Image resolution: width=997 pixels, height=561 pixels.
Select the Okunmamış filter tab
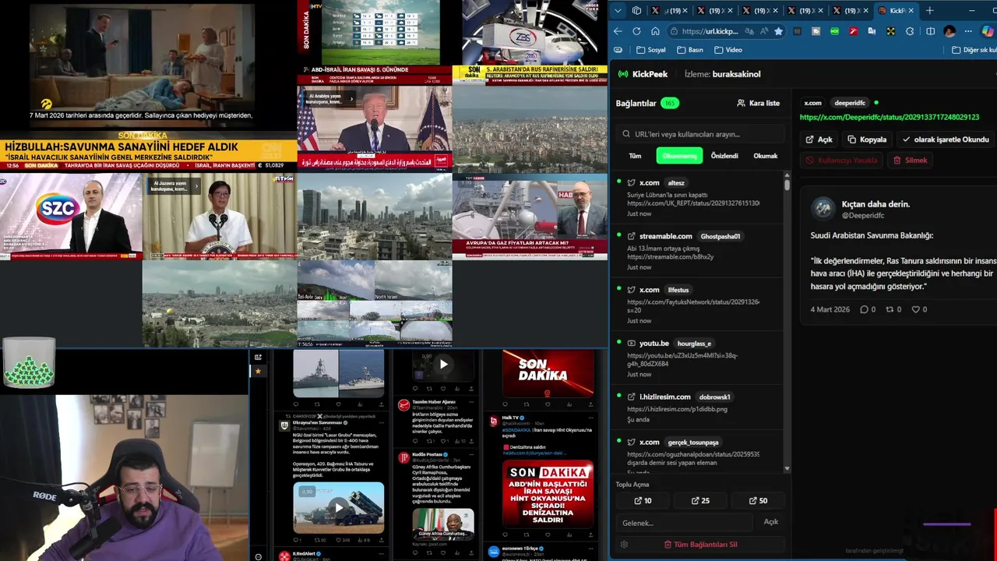(679, 156)
